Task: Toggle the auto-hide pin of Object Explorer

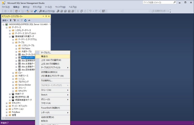Action: pyautogui.click(x=46, y=16)
